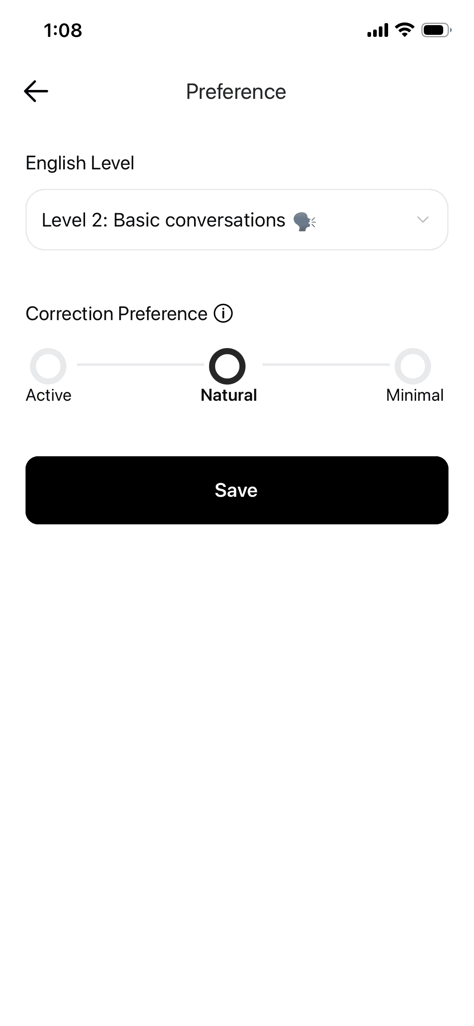Tap the Correction Preference info icon
Image resolution: width=474 pixels, height=1026 pixels.
click(x=223, y=314)
